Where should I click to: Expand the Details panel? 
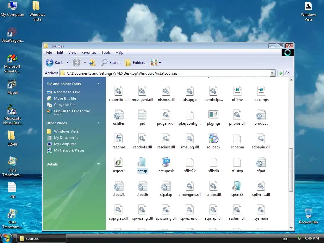click(x=99, y=164)
